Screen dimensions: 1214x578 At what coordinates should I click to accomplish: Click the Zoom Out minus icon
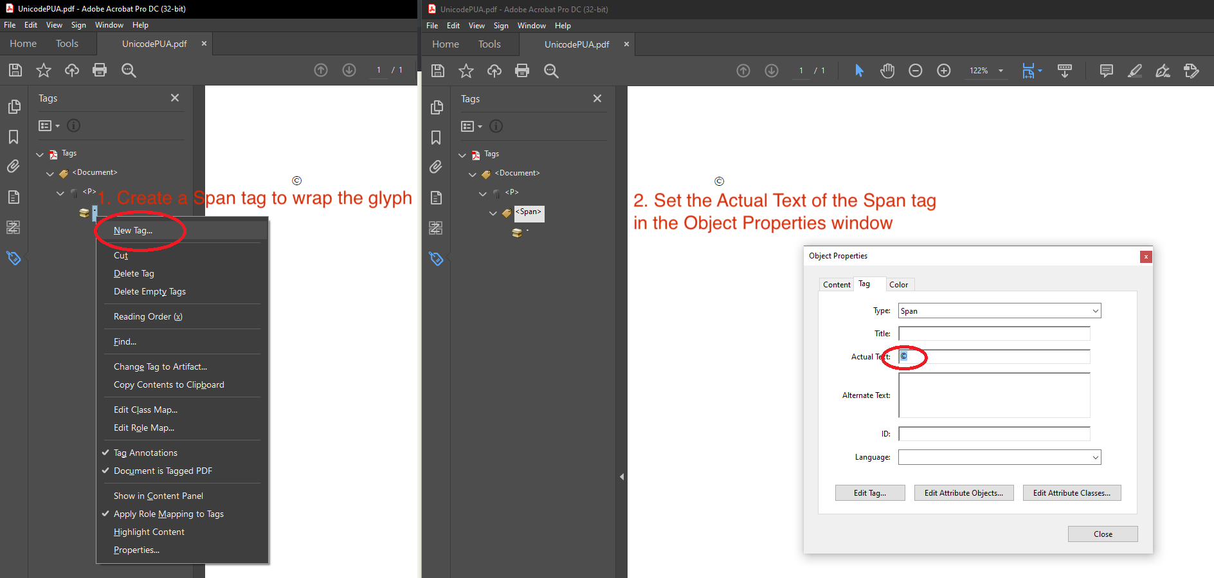(915, 71)
